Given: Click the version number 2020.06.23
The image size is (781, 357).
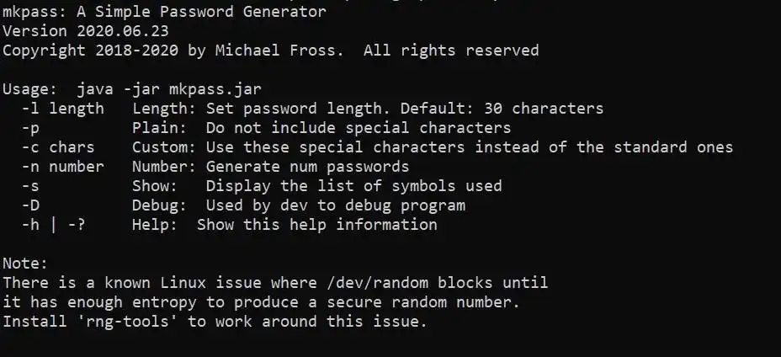Looking at the screenshot, I should [122, 31].
